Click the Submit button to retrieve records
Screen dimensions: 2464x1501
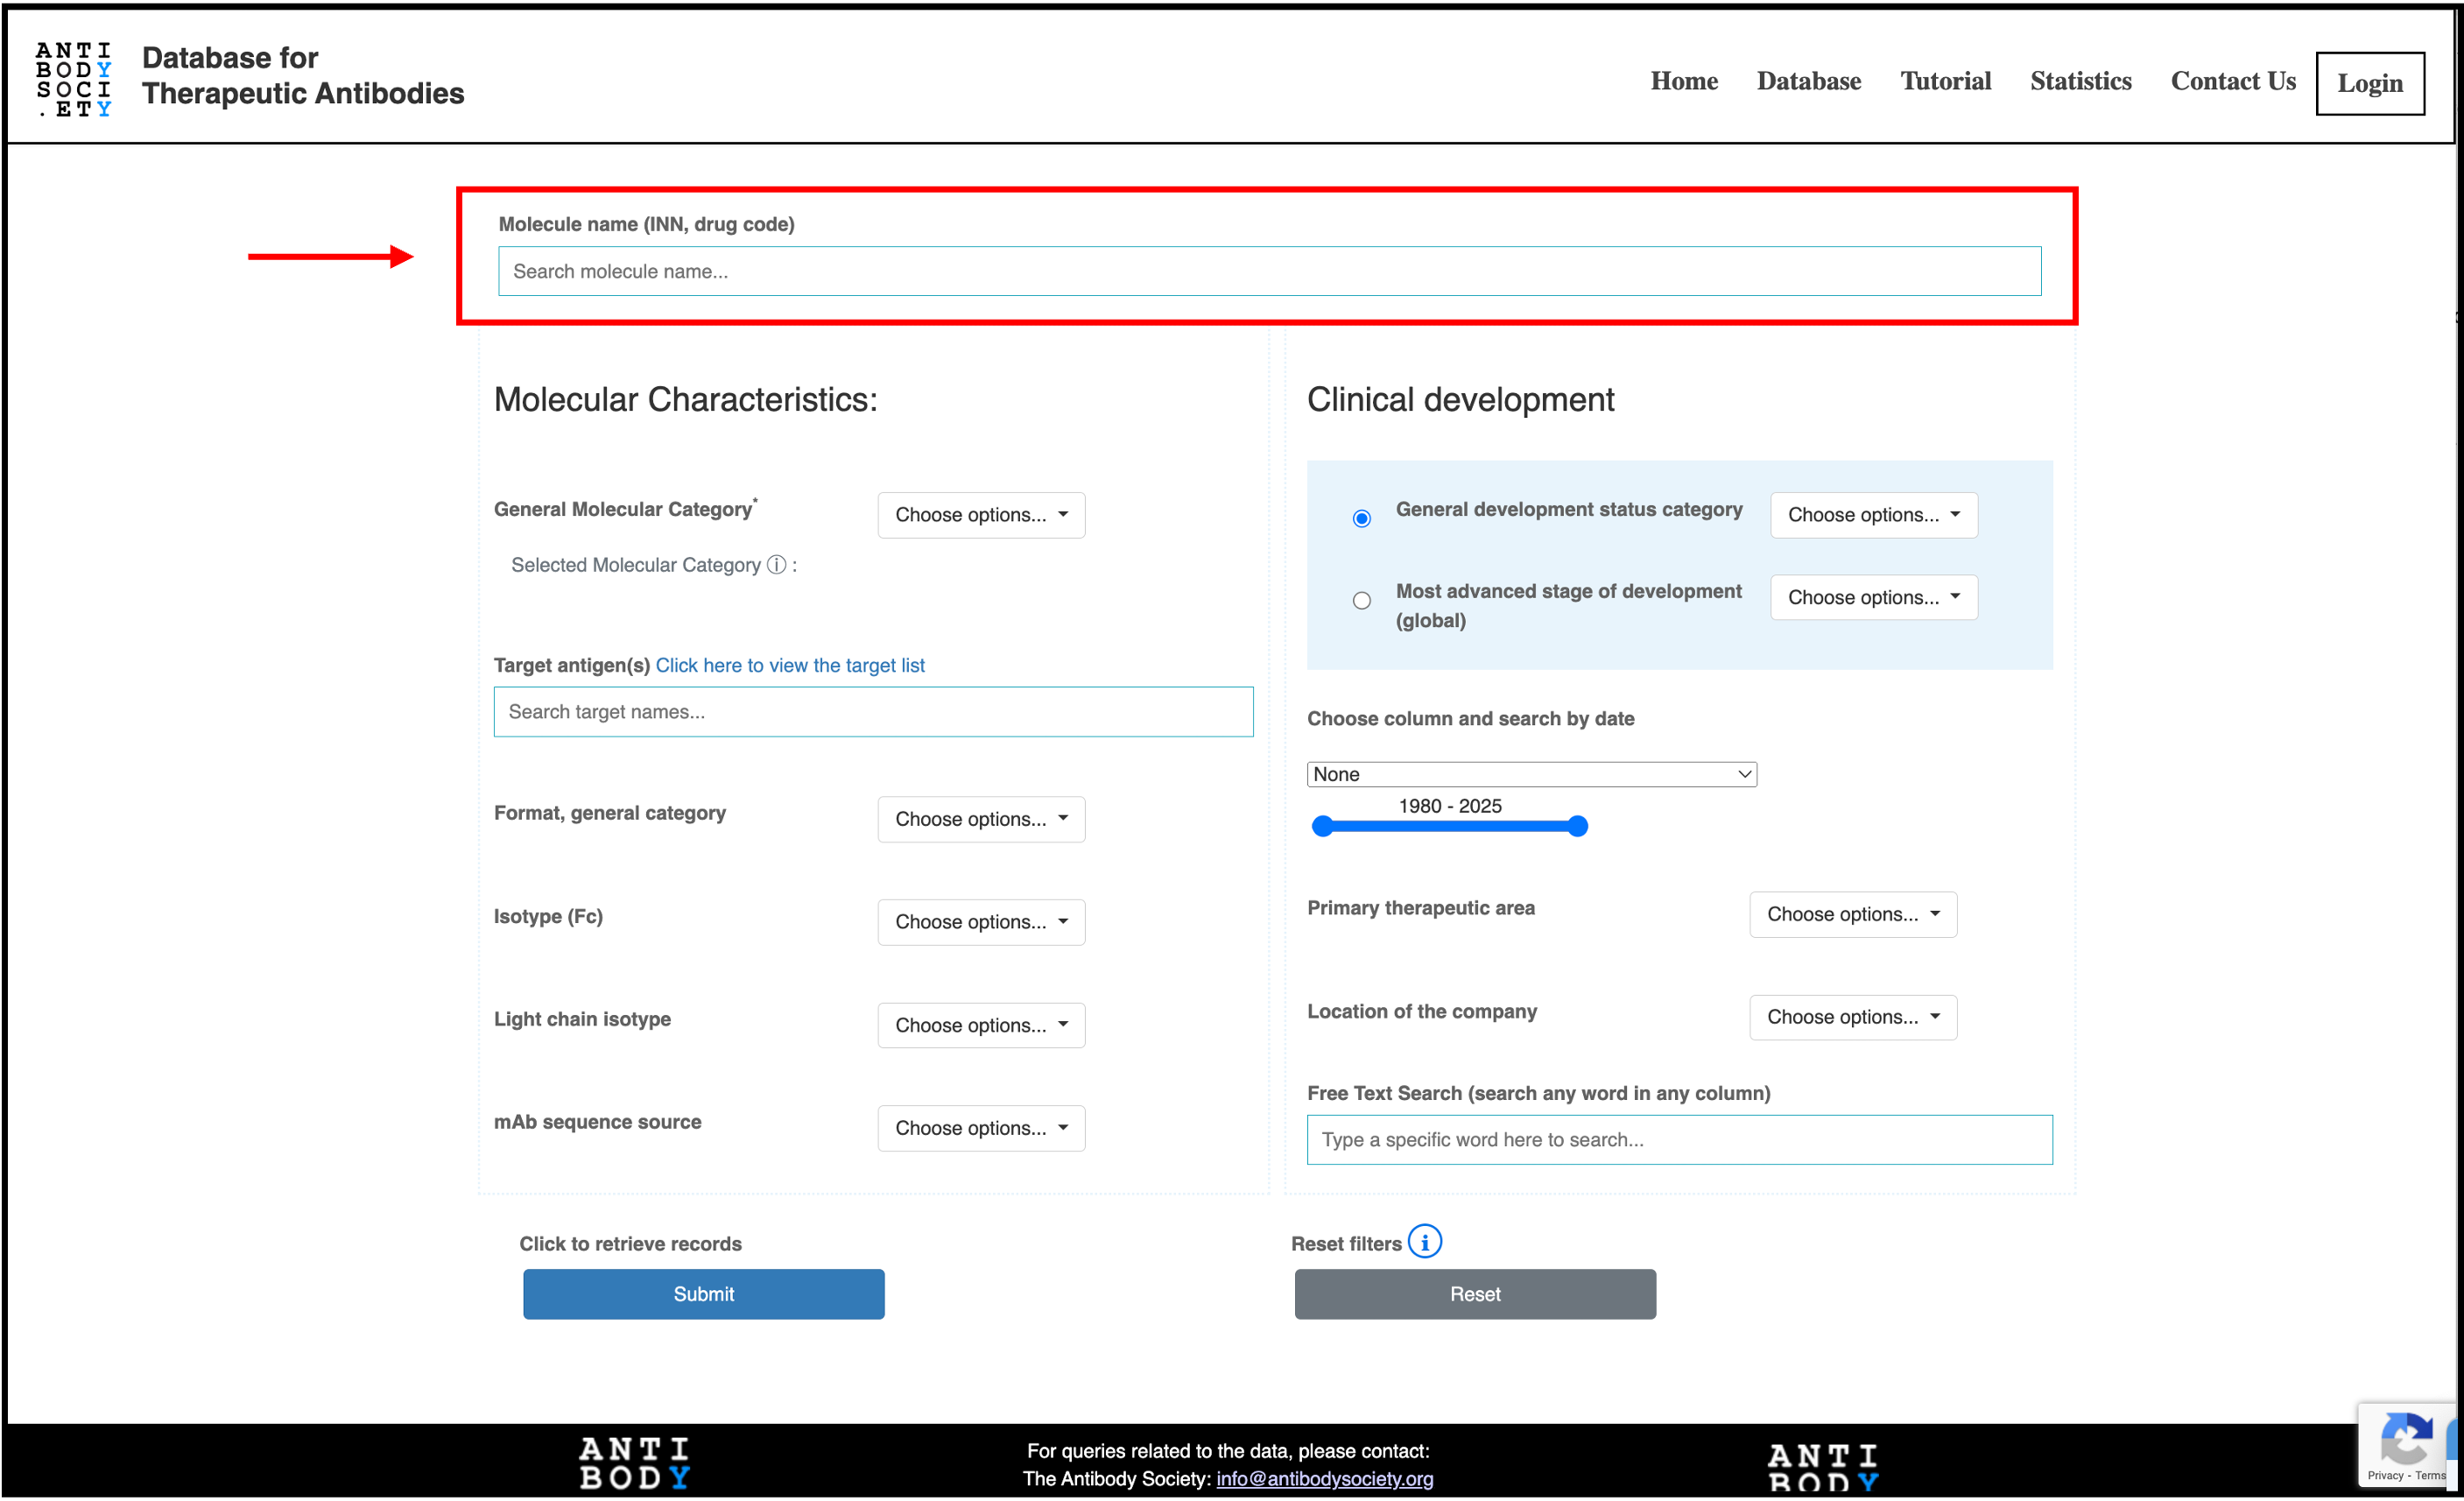click(703, 1293)
